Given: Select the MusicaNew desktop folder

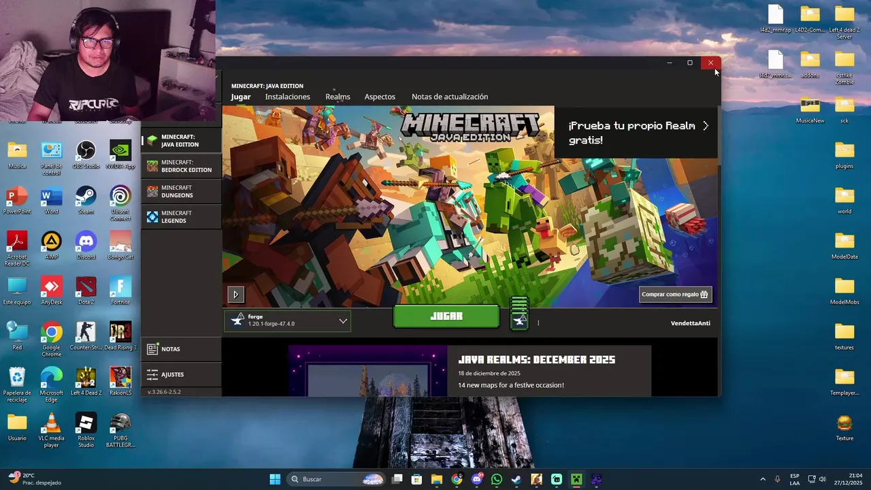Looking at the screenshot, I should click(x=810, y=110).
